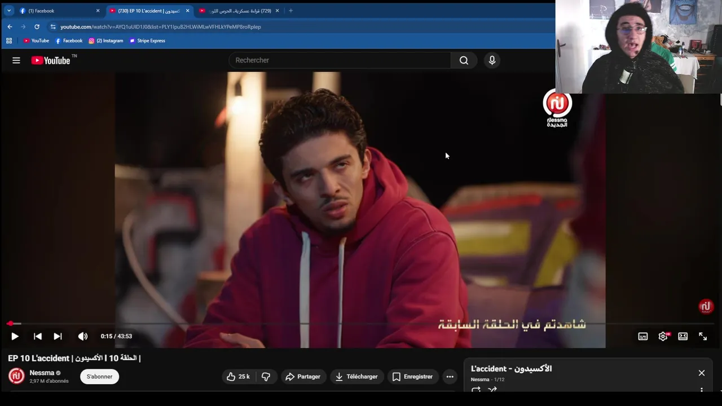Close the Facebook browser tab
The height and width of the screenshot is (406, 722).
[x=98, y=11]
